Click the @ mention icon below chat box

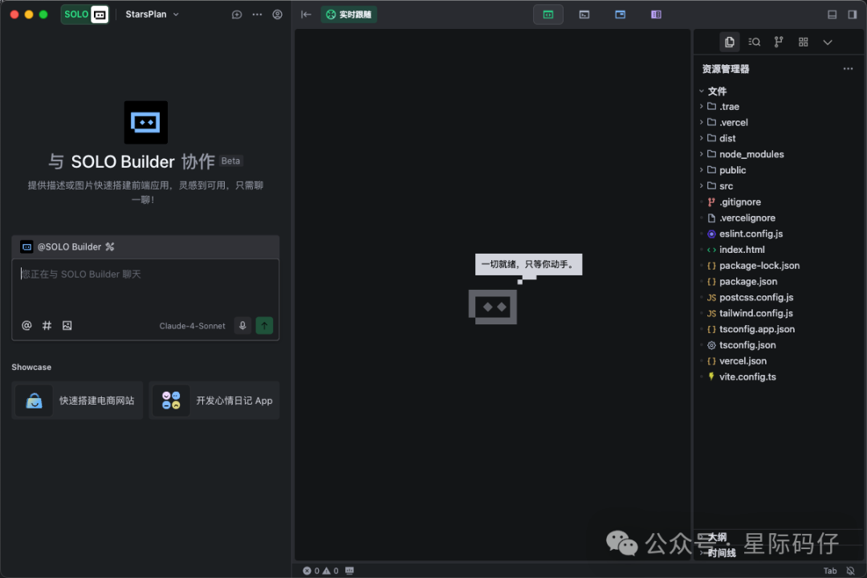pyautogui.click(x=26, y=325)
